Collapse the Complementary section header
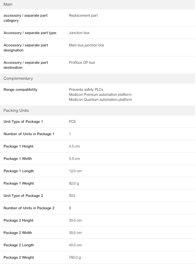 point(97,78)
